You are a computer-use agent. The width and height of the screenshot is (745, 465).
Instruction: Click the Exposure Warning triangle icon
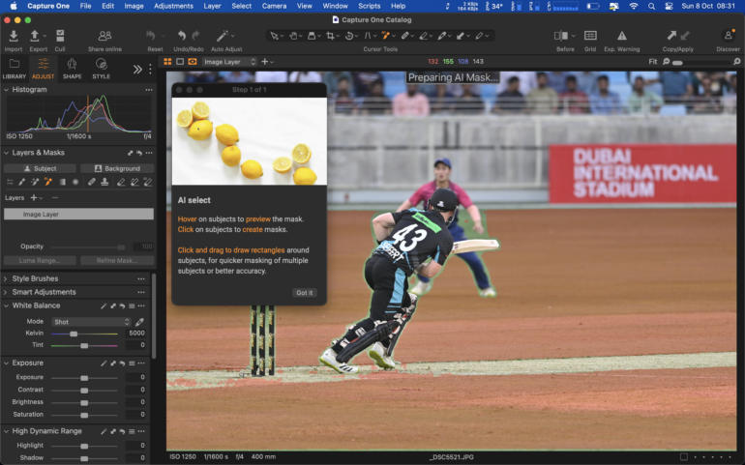pyautogui.click(x=621, y=36)
